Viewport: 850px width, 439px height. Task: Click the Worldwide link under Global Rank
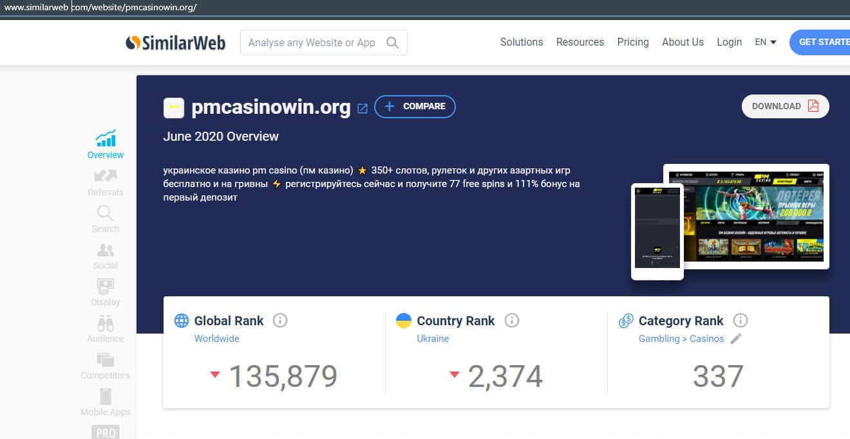pyautogui.click(x=216, y=339)
